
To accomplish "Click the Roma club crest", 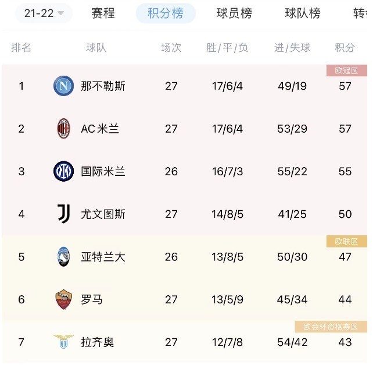I will pos(63,299).
